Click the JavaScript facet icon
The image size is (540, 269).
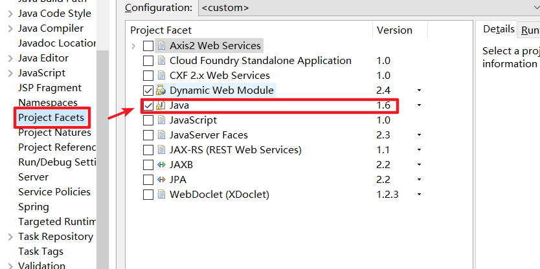coord(161,120)
